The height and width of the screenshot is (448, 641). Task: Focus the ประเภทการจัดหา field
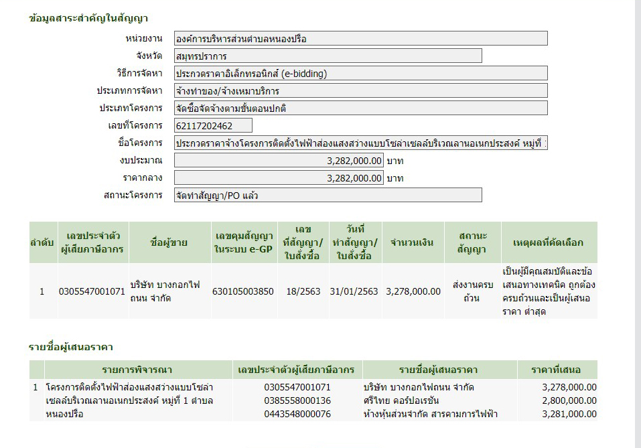[x=360, y=91]
